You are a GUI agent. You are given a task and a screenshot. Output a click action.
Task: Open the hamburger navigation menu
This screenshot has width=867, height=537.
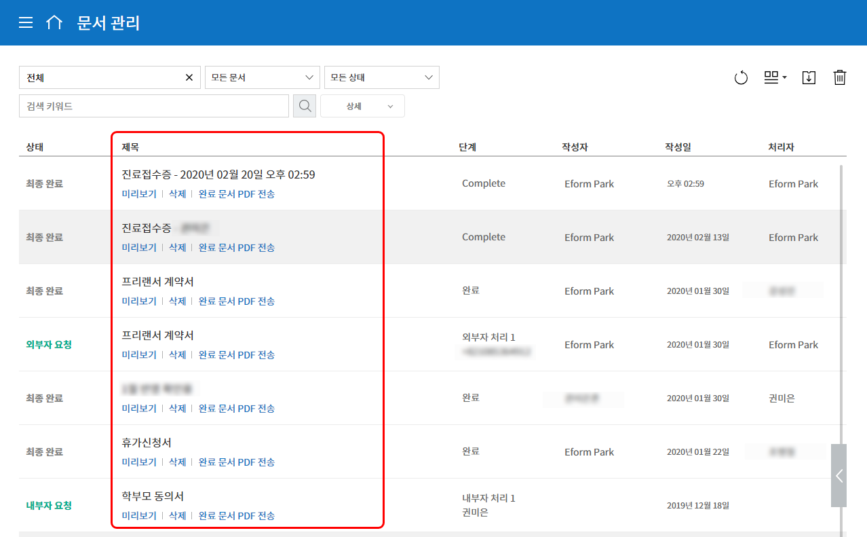pyautogui.click(x=26, y=22)
